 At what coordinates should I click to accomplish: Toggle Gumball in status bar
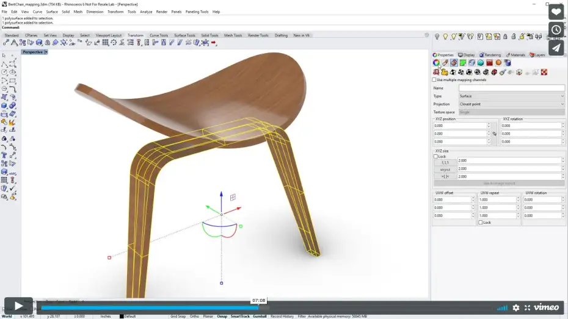[x=260, y=316]
